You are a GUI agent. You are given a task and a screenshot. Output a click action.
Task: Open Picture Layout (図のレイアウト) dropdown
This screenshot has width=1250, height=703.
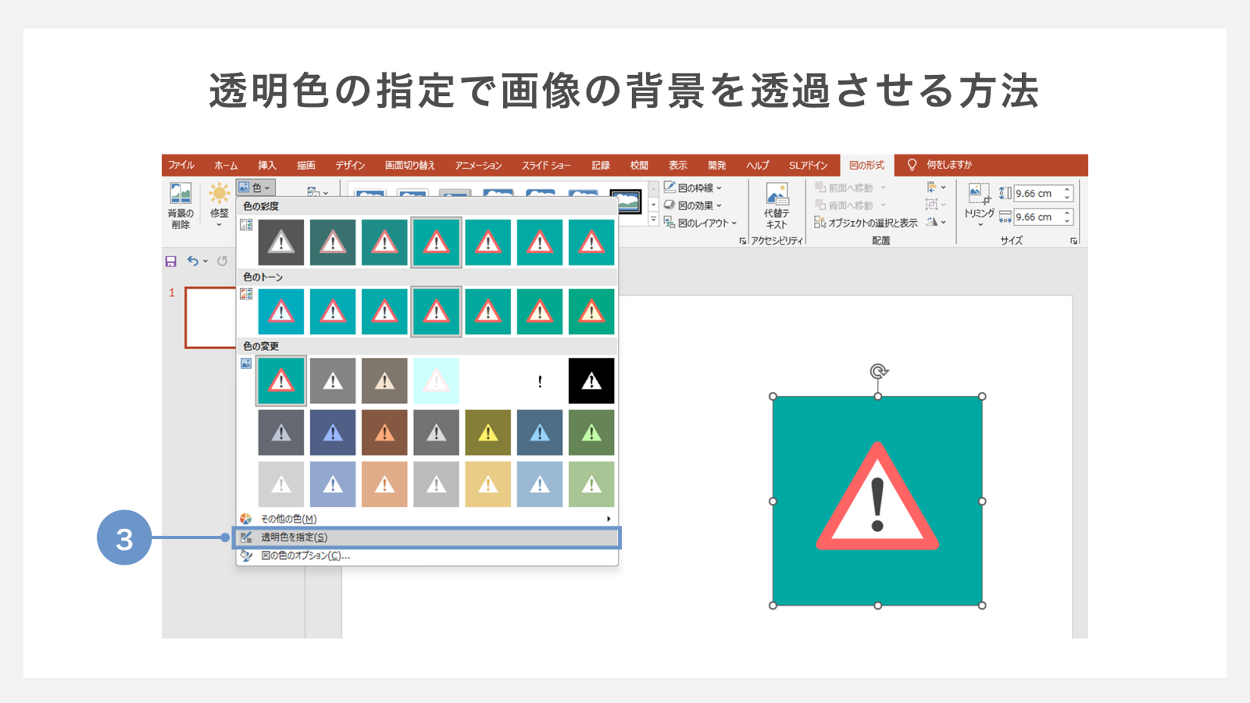point(700,222)
